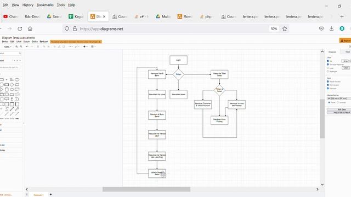
Task: Toggle the grid checkbox in Diagram panel
Action: (328, 61)
